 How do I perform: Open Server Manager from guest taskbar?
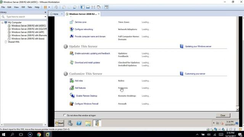(x=70, y=123)
